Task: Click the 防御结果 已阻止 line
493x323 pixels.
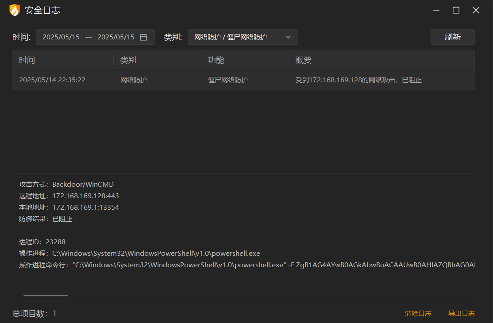Action: click(x=46, y=219)
